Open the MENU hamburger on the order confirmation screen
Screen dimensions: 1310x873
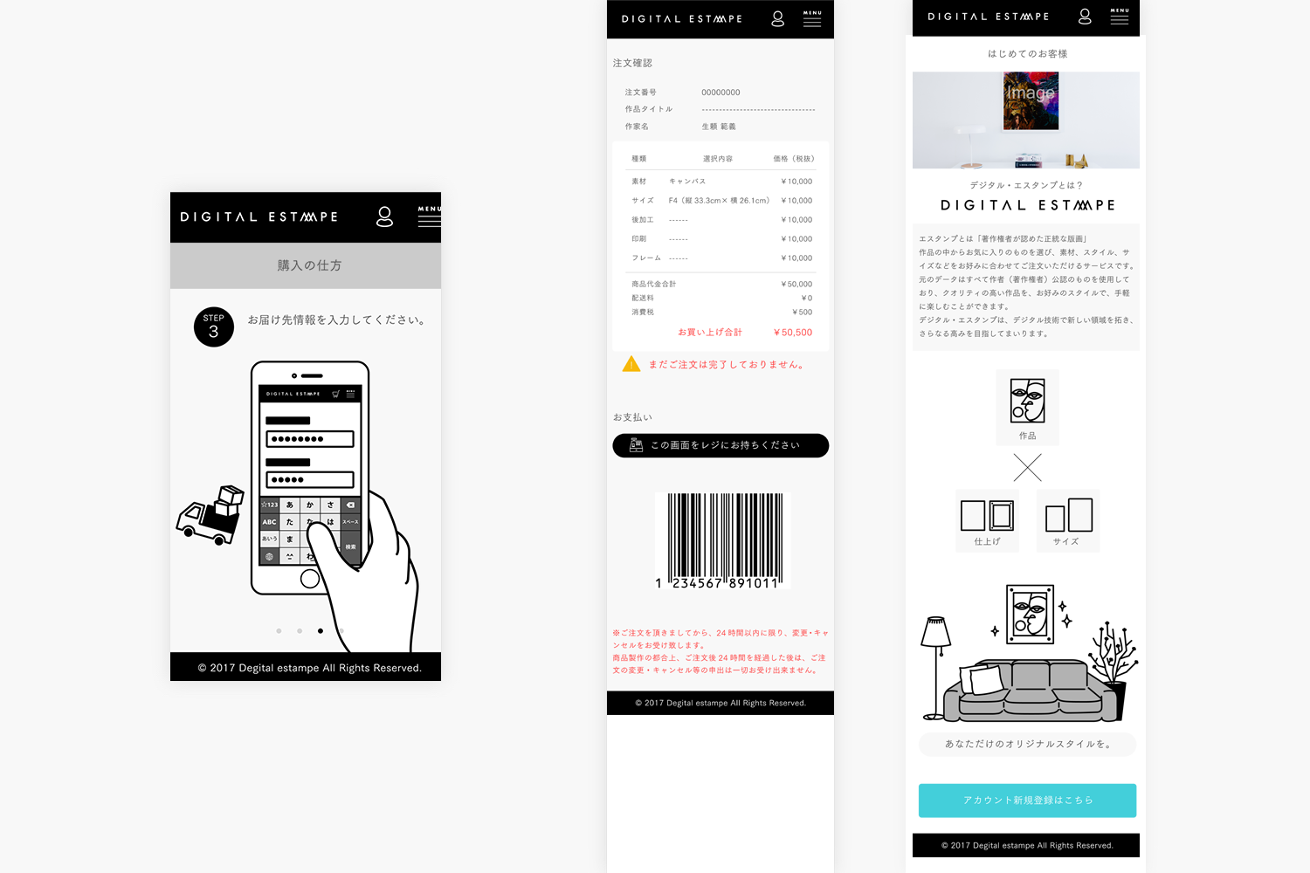[x=812, y=19]
